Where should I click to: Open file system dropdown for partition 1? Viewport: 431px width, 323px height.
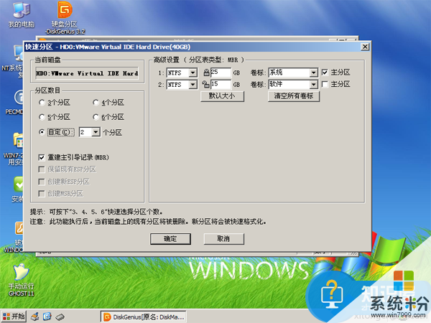tap(193, 72)
